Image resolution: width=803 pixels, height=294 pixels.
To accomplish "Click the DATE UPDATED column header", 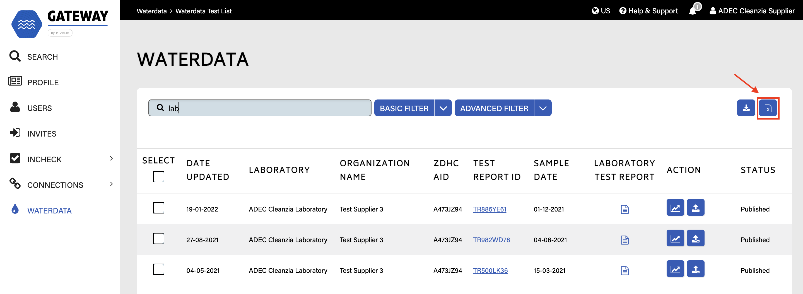I will [x=208, y=170].
